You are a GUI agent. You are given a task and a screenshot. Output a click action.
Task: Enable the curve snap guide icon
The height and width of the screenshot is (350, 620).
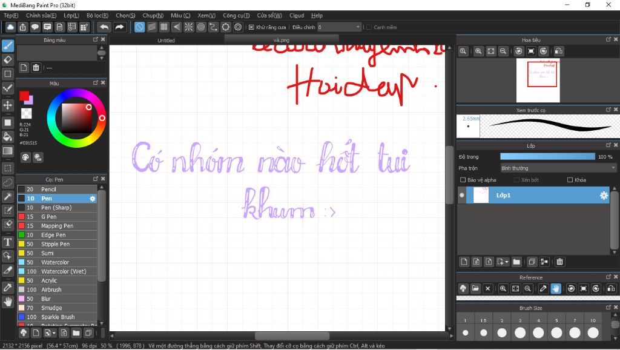(x=213, y=27)
